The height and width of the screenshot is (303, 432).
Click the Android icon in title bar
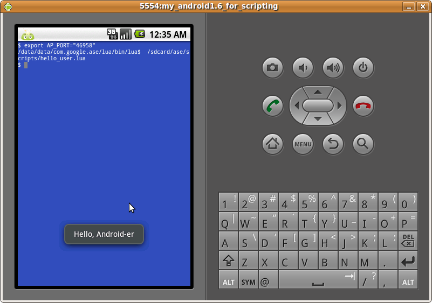click(x=8, y=6)
